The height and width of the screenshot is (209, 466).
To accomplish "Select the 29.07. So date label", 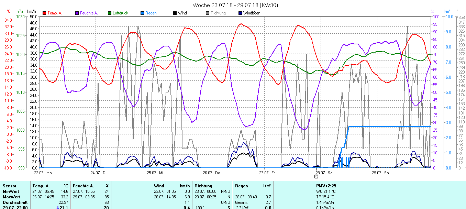I will 380,173.
